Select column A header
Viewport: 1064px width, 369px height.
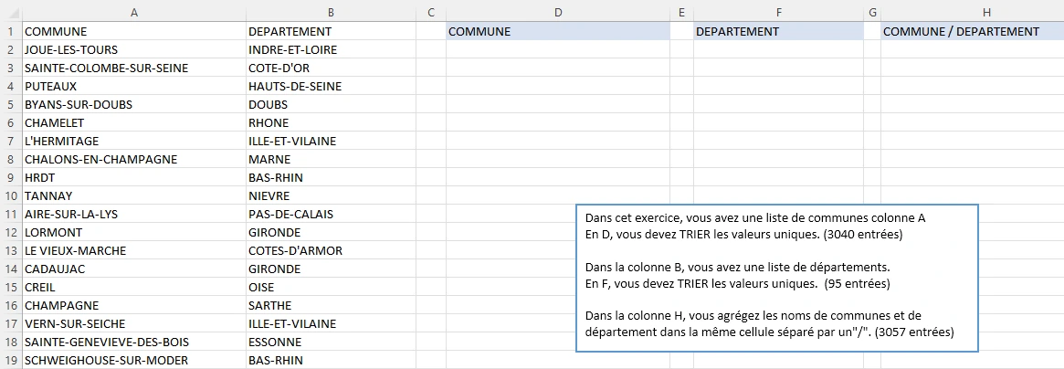tap(133, 11)
